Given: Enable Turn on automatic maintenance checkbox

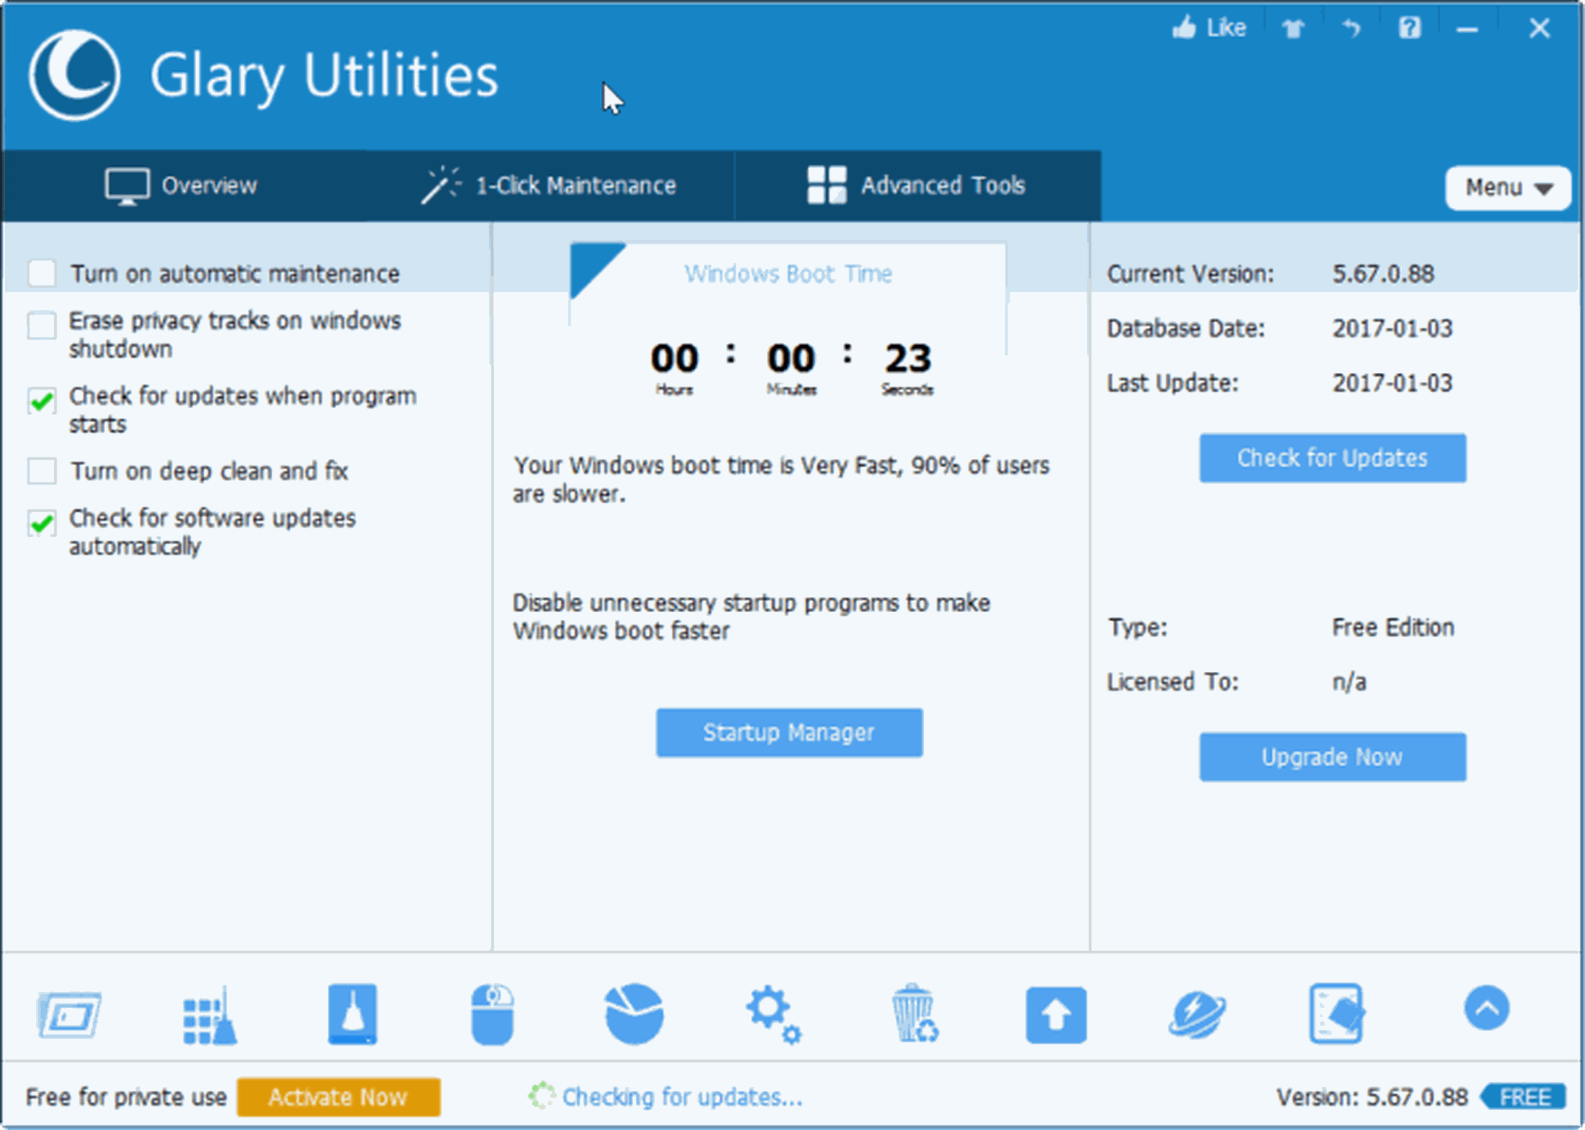Looking at the screenshot, I should click(39, 272).
